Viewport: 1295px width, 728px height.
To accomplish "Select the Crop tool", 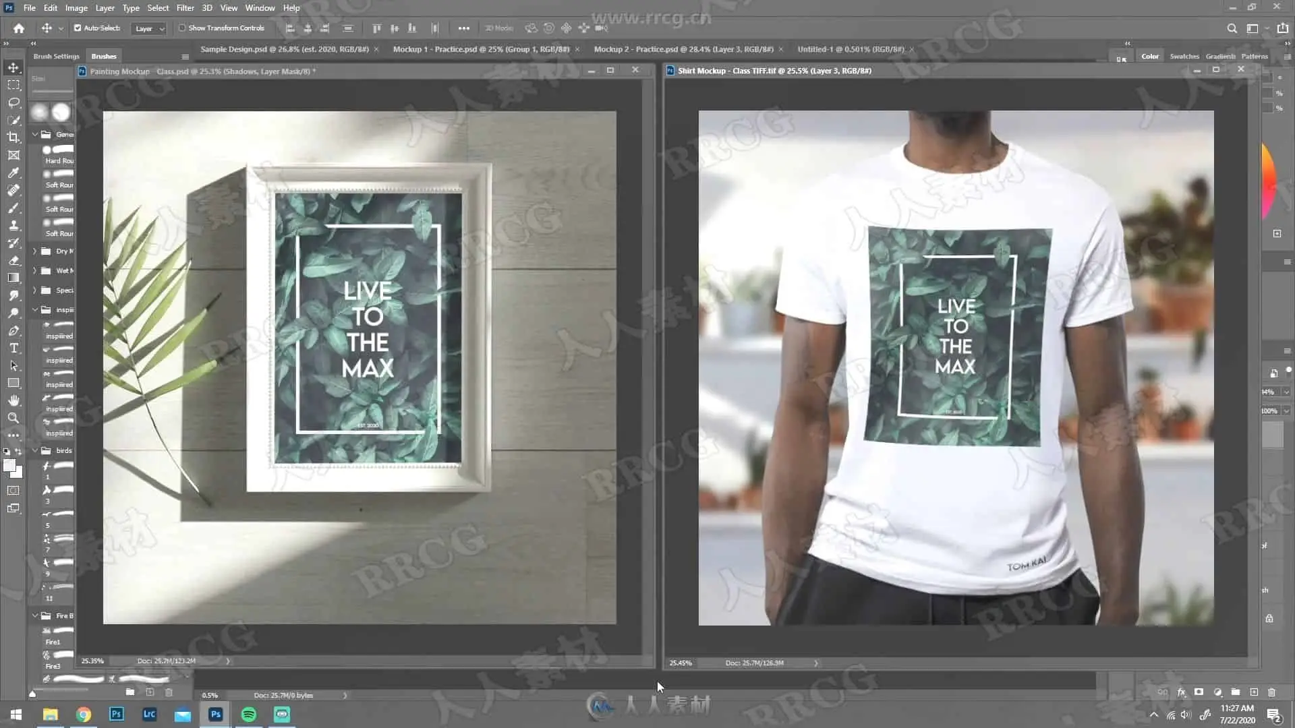I will point(13,138).
